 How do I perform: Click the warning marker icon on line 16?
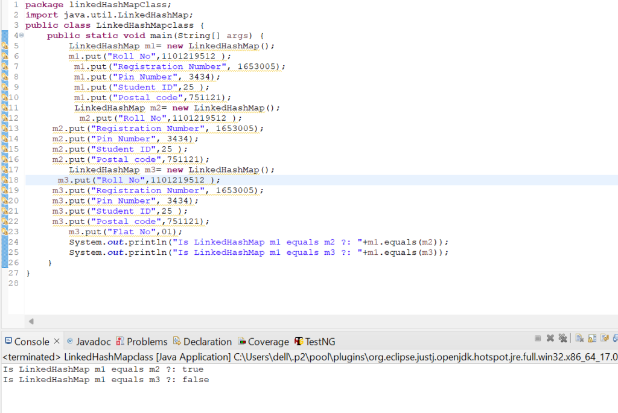click(x=5, y=159)
